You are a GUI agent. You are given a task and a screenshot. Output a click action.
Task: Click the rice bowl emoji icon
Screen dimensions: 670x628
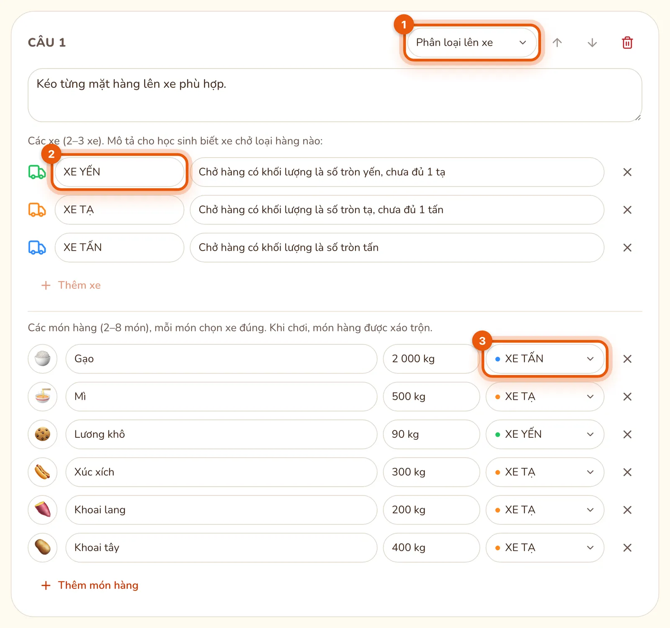tap(43, 359)
